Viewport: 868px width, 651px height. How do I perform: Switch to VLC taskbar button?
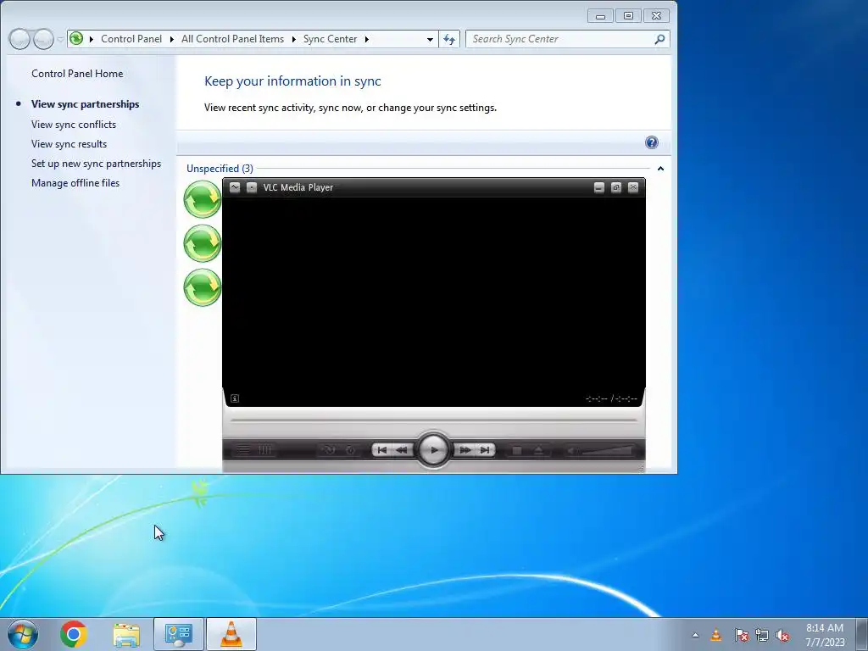(x=231, y=634)
